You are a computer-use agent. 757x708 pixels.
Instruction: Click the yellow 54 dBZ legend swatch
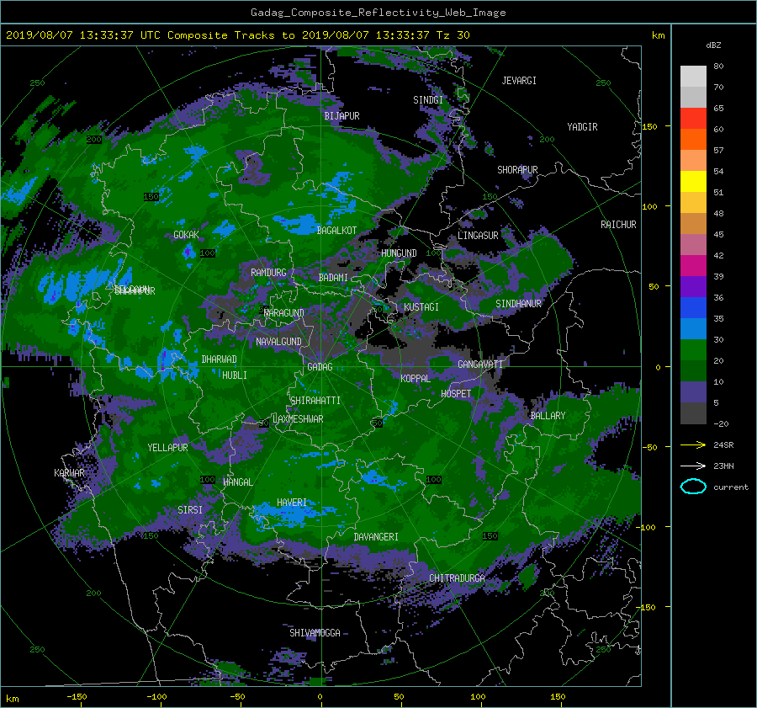pyautogui.click(x=693, y=182)
